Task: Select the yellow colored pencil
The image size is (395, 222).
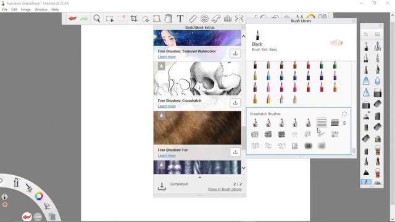Action: point(268,99)
